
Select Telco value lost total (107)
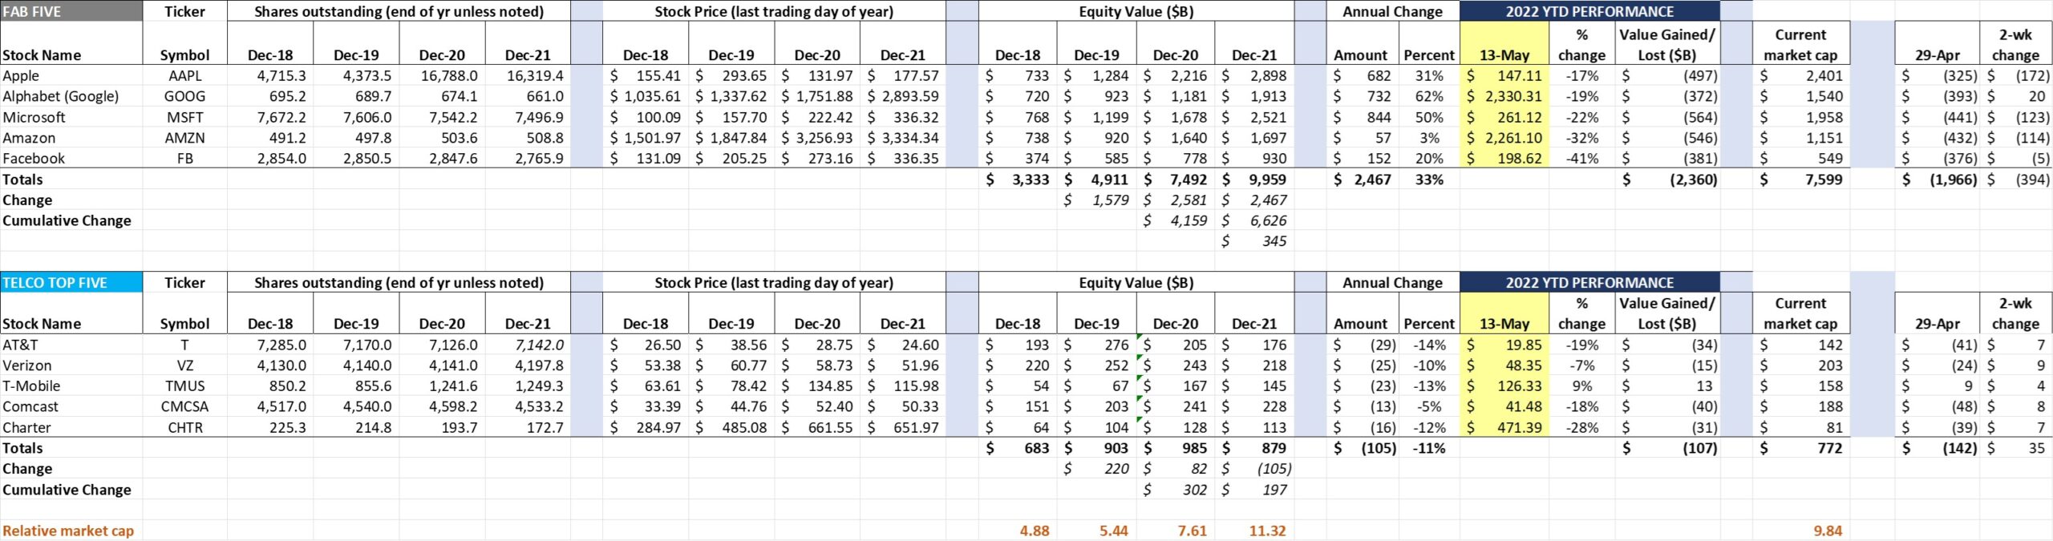click(x=1667, y=449)
